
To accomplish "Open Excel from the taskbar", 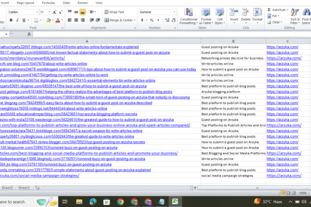I will click(x=175, y=202).
